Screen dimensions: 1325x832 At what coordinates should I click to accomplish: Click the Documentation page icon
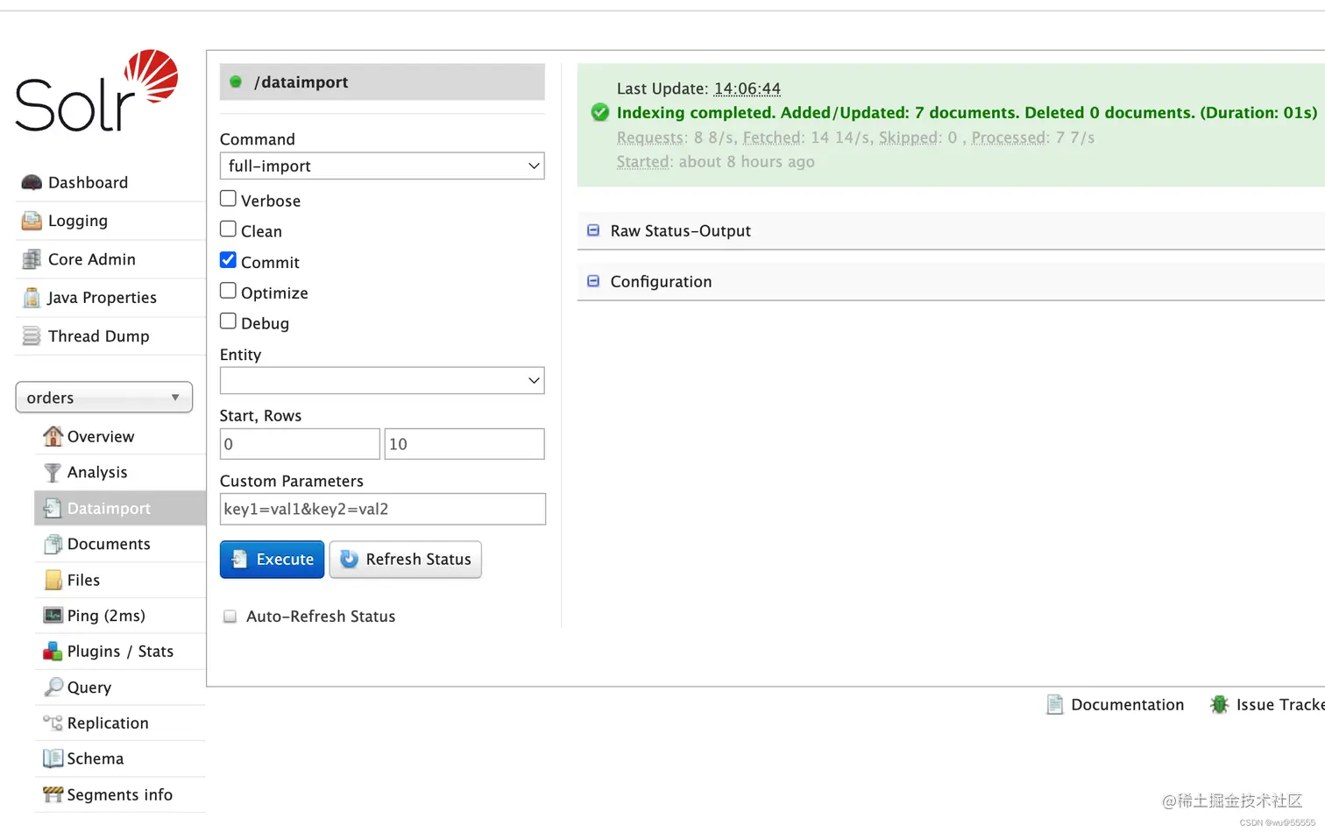click(x=1055, y=705)
